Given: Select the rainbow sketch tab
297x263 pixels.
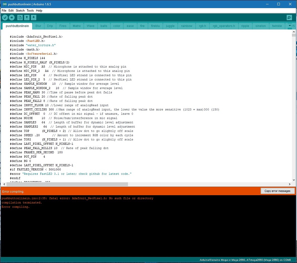Looking at the screenshot, I should pyautogui.click(x=186, y=26).
